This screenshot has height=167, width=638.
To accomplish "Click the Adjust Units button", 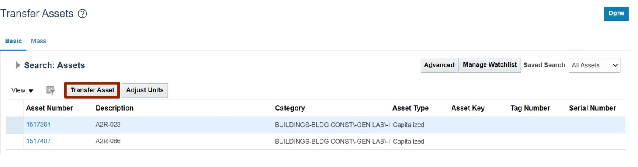I will [145, 90].
